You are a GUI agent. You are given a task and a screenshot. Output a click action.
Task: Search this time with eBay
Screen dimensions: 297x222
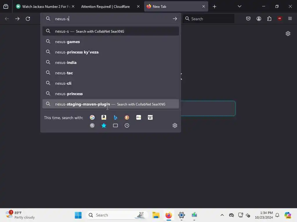click(x=138, y=117)
